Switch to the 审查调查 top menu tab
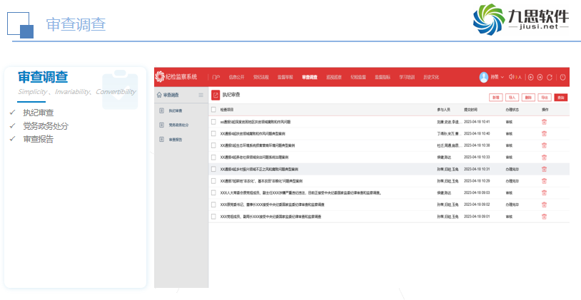Image resolution: width=581 pixels, height=300 pixels. point(309,77)
